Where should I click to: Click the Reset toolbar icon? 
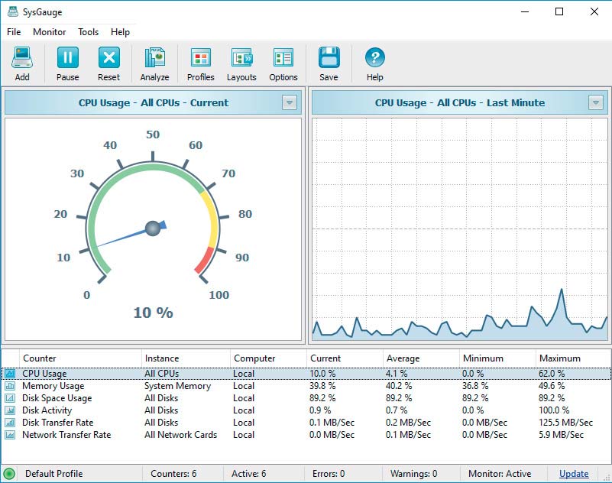tap(109, 58)
